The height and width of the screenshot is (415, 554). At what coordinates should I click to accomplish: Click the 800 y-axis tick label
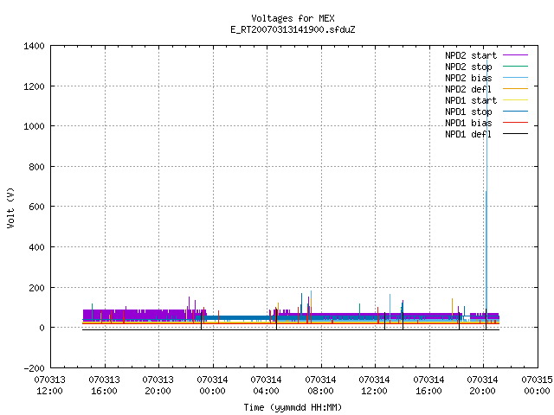click(36, 167)
